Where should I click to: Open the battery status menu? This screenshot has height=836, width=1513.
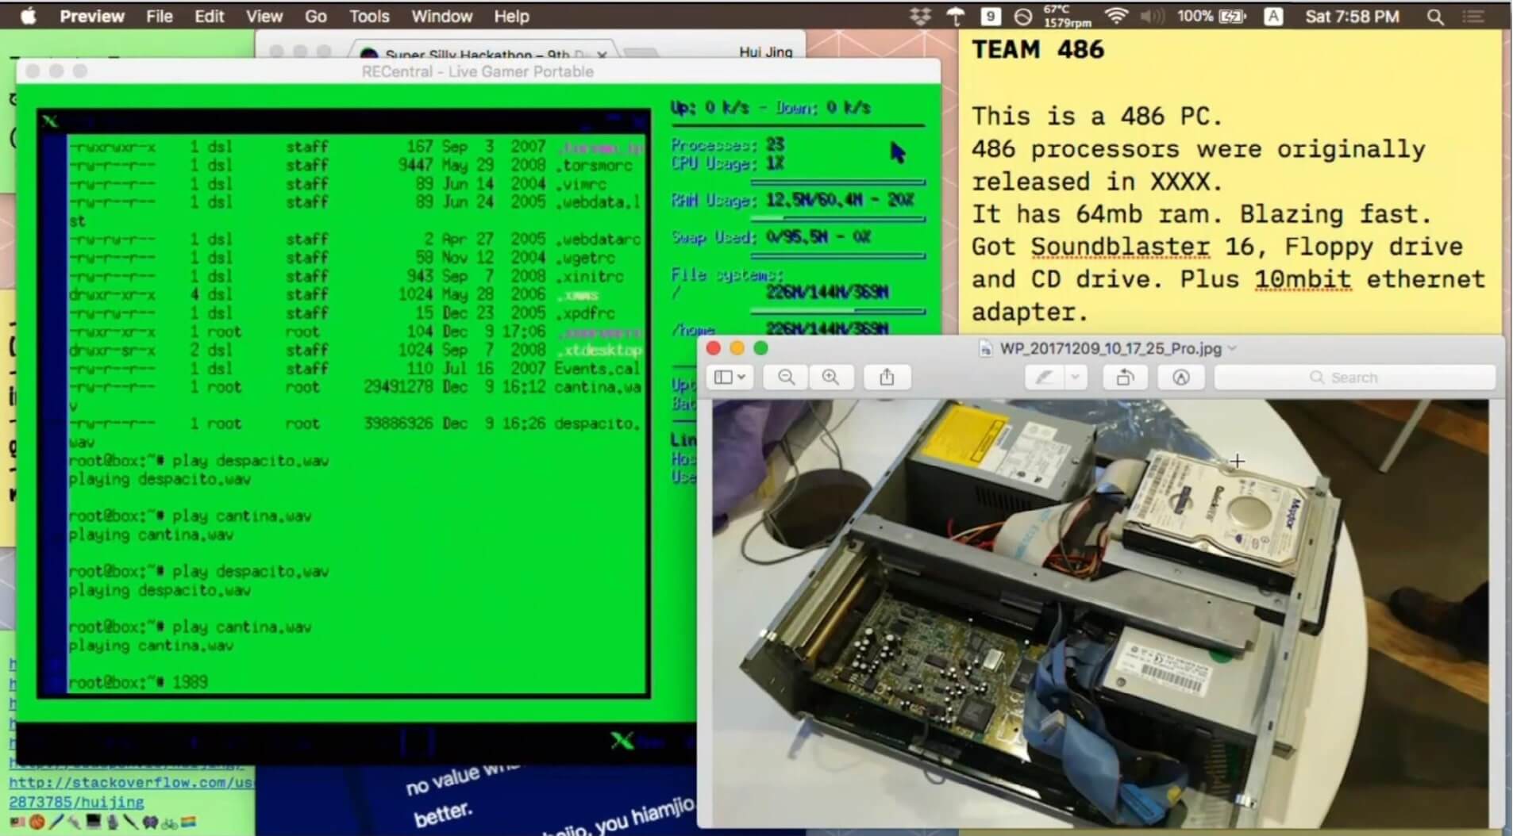pyautogui.click(x=1211, y=16)
